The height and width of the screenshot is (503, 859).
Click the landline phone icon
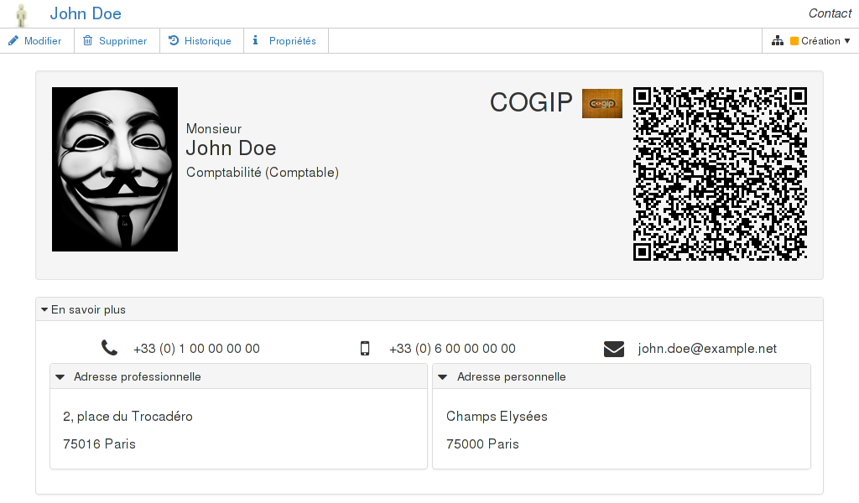point(109,348)
